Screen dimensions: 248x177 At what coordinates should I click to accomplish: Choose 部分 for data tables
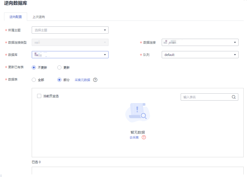[59, 80]
